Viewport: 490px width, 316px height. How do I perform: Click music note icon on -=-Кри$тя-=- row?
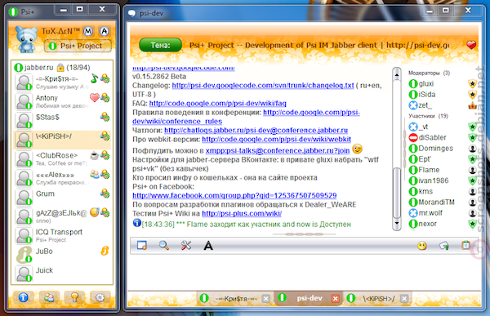coord(95,78)
